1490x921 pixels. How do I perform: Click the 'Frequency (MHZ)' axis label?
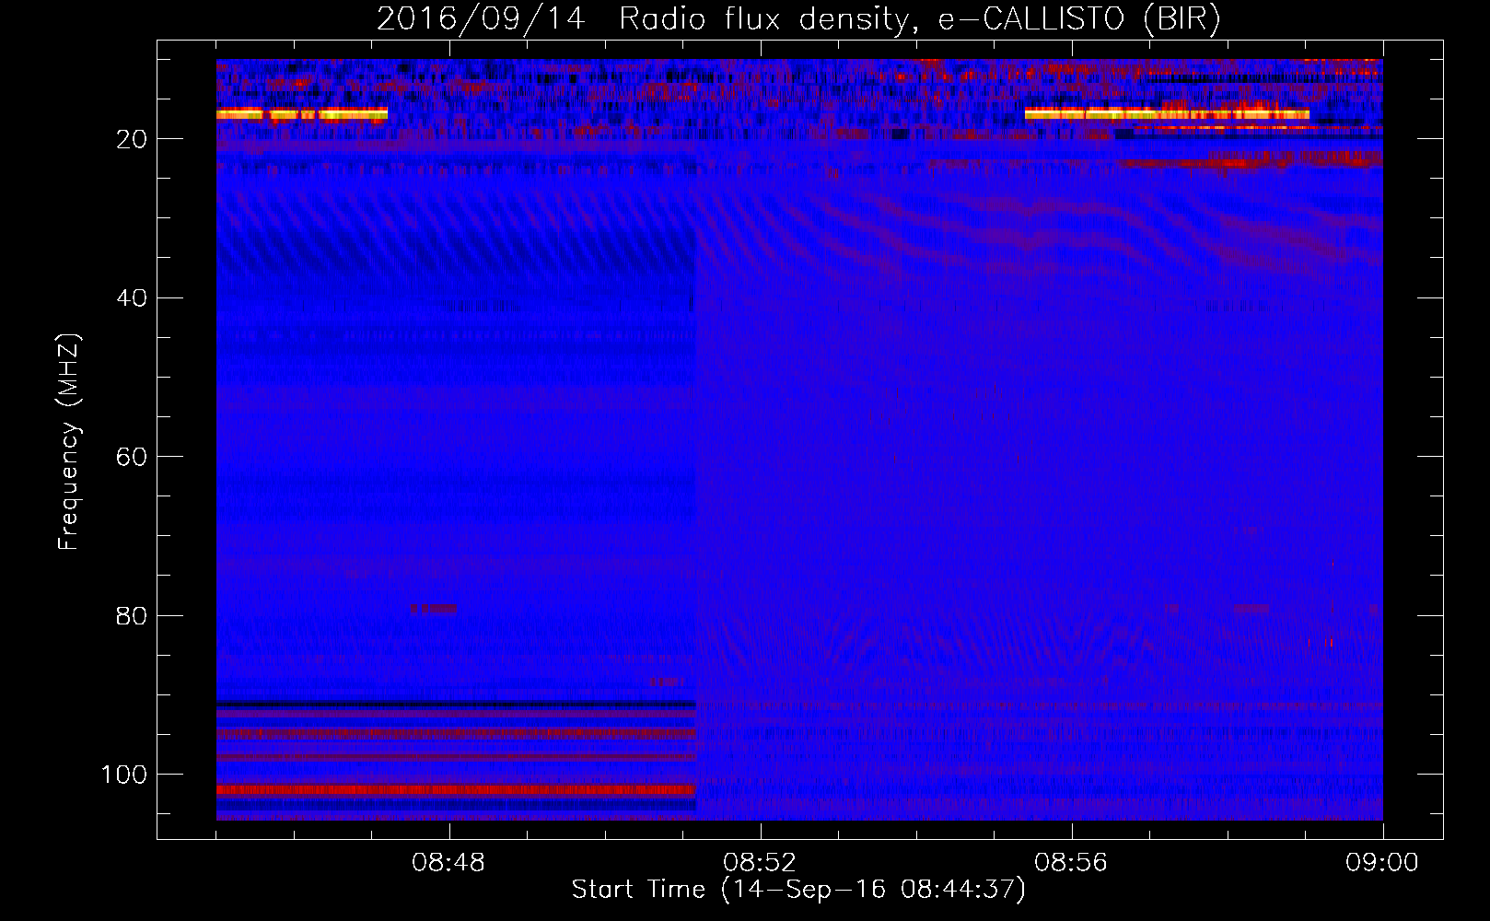coord(69,442)
